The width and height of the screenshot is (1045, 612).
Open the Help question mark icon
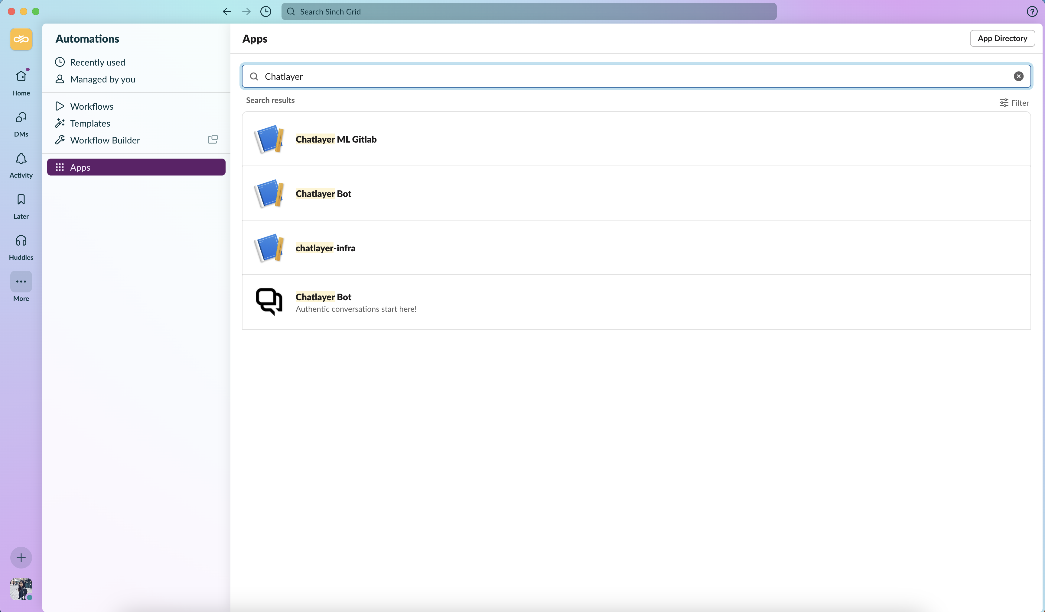click(x=1032, y=11)
